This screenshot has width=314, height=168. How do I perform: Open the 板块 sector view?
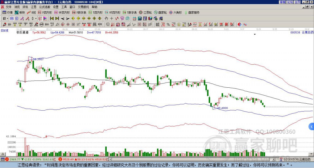(x=20, y=12)
